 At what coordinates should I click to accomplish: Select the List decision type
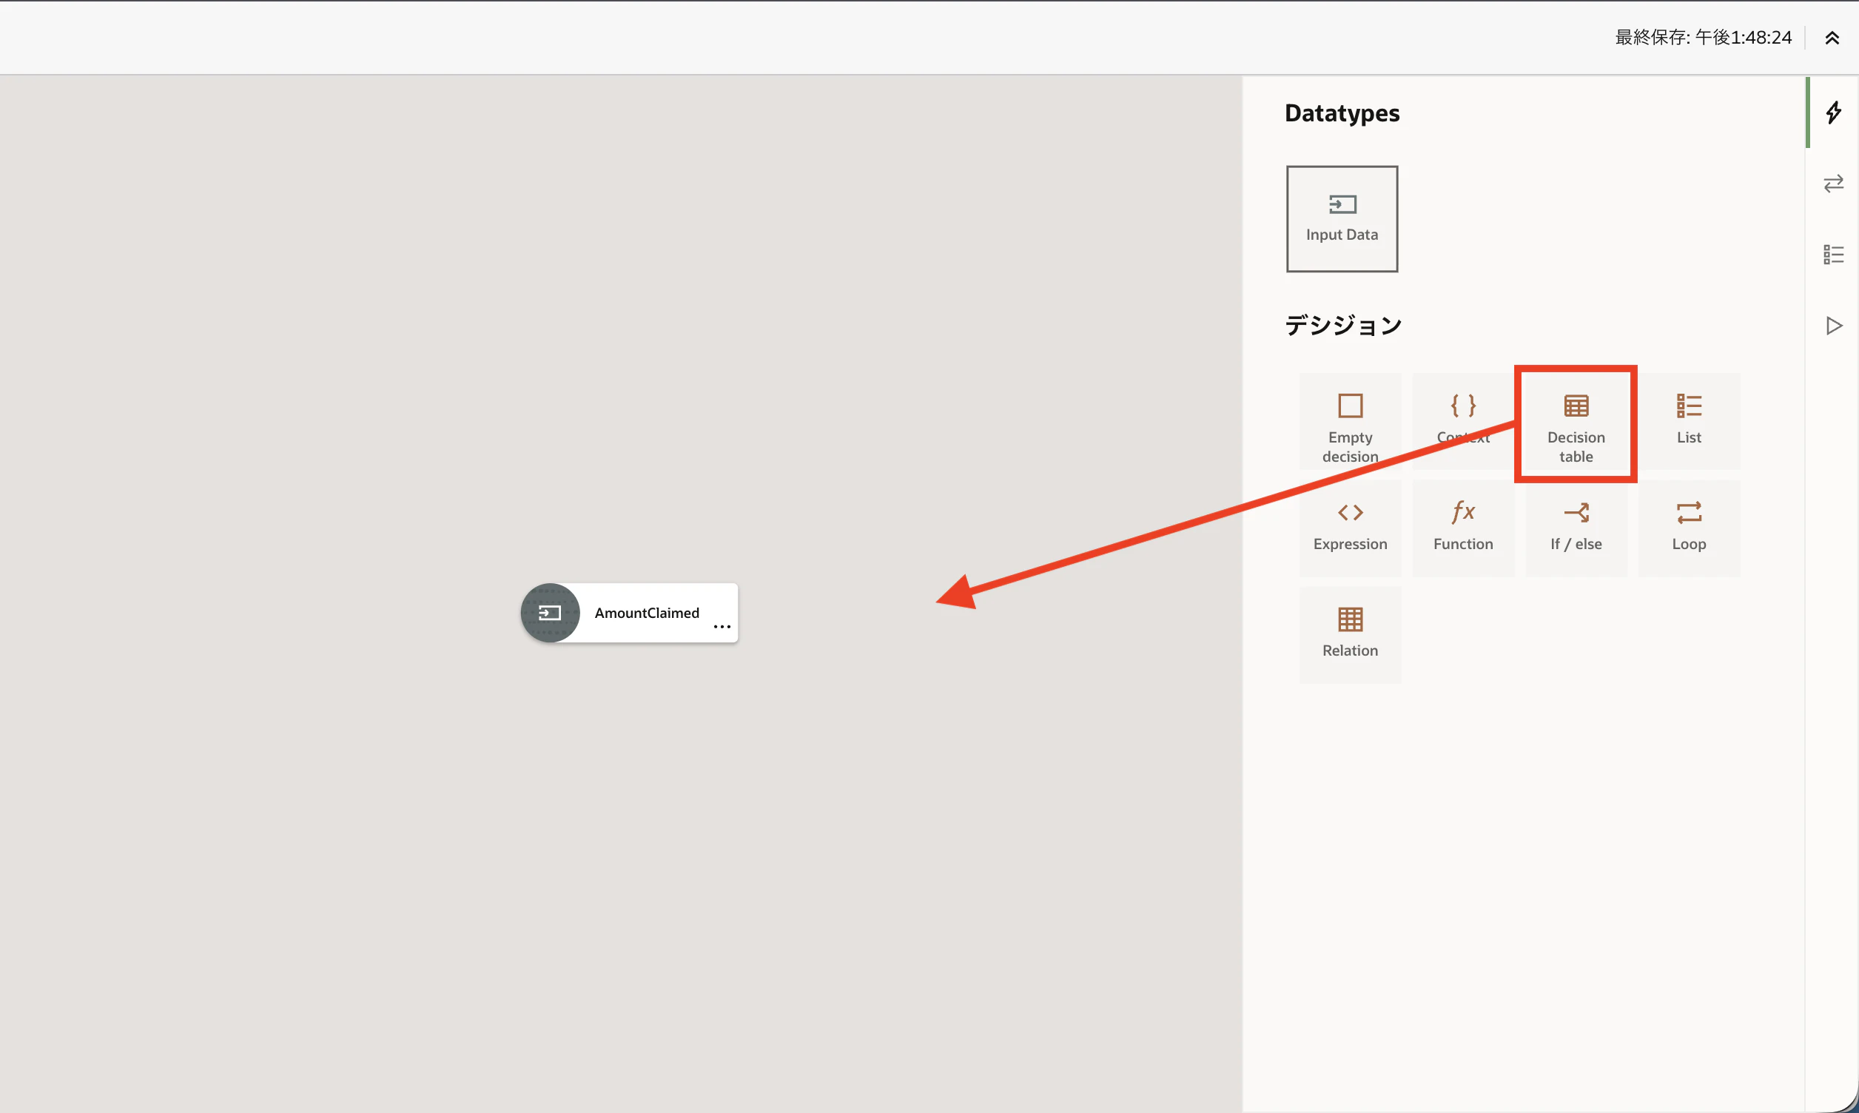[x=1689, y=423]
